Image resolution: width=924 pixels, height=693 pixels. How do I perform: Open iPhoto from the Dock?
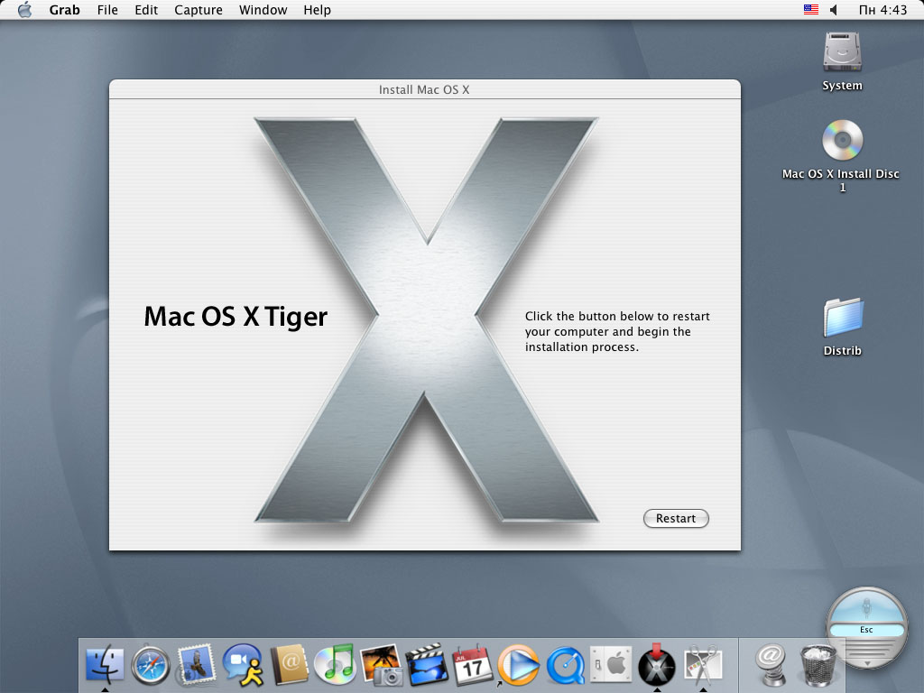click(381, 665)
